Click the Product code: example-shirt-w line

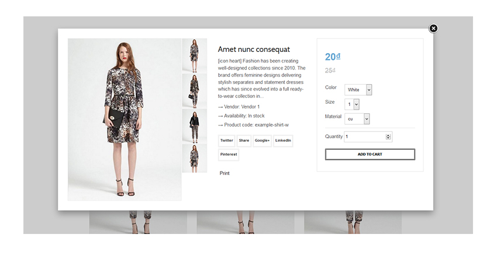(x=253, y=125)
